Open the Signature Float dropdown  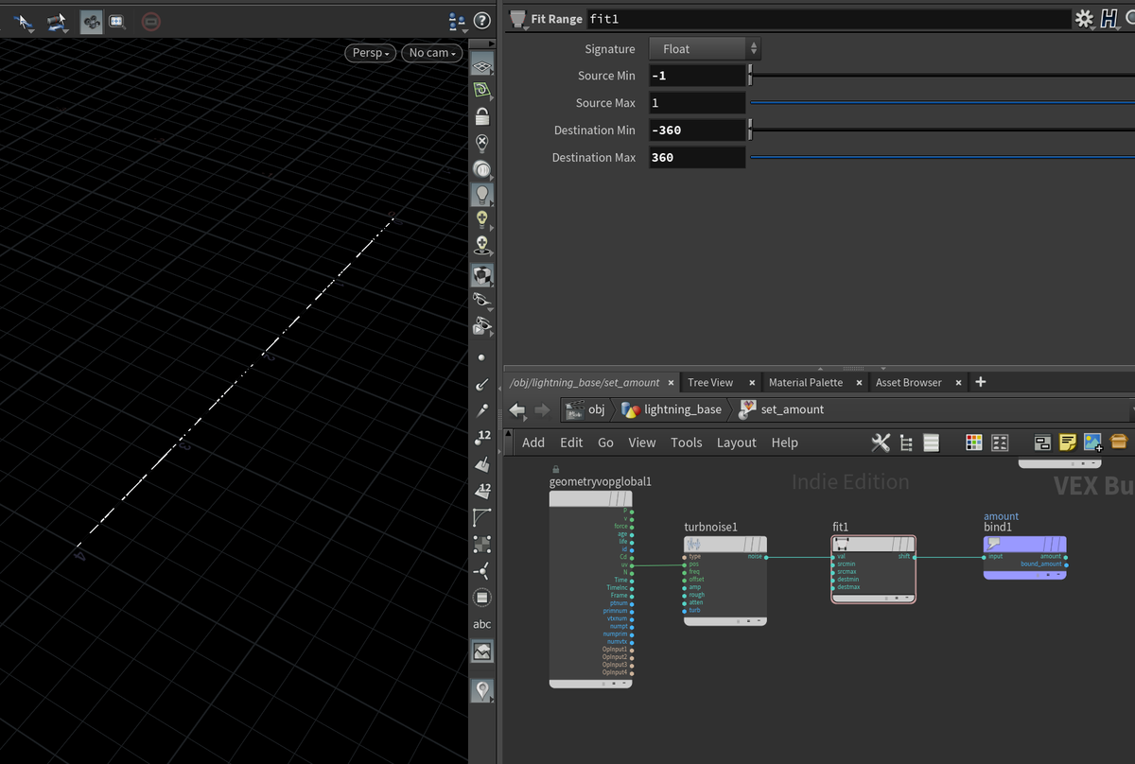coord(705,48)
